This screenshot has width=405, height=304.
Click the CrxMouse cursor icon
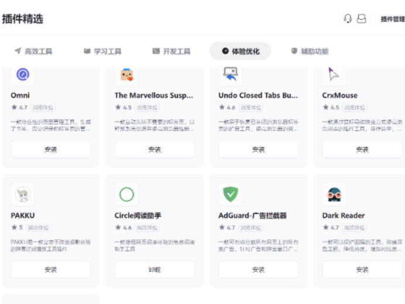coord(334,75)
